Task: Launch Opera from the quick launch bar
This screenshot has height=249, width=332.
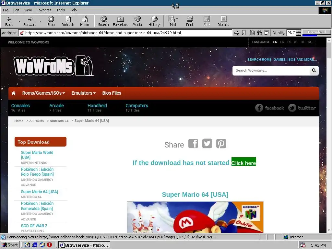Action: pos(49,245)
